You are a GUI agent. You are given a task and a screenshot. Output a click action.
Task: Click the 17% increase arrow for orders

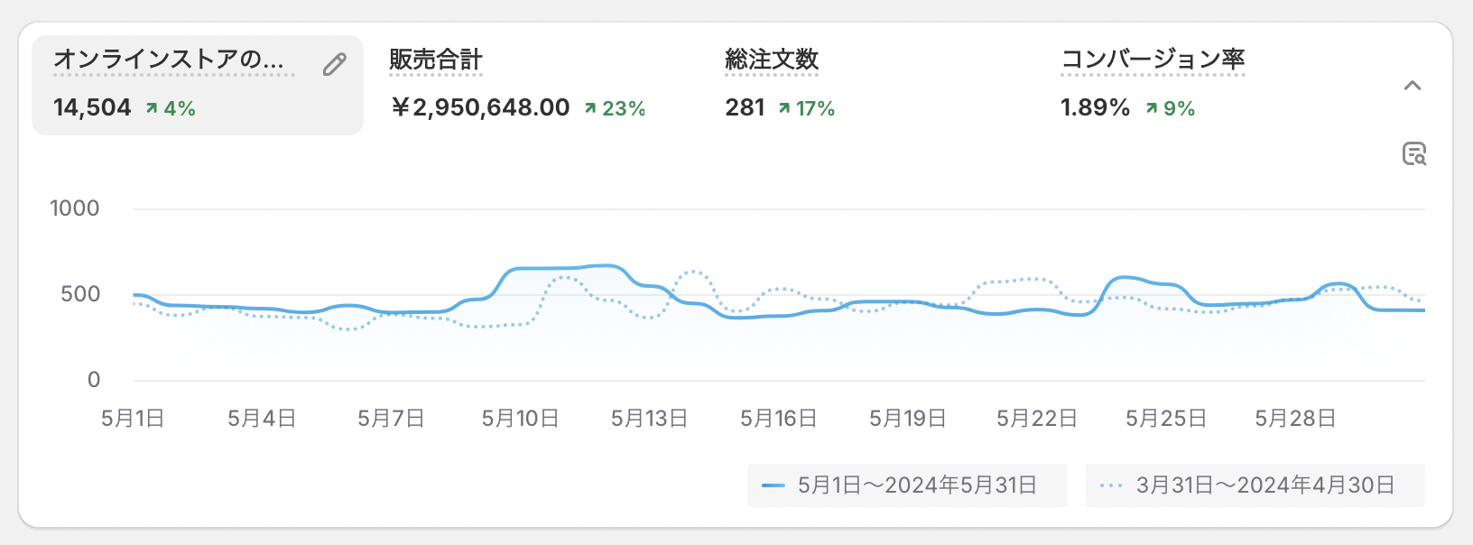(784, 108)
